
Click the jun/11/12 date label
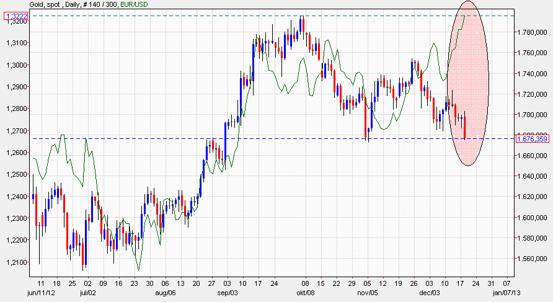[x=41, y=291]
